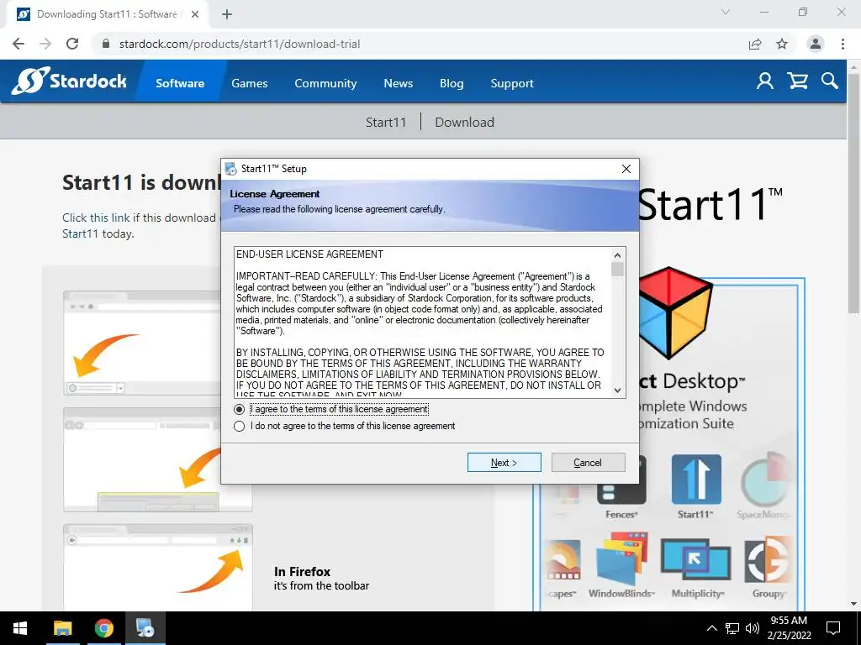Image resolution: width=861 pixels, height=645 pixels.
Task: Open the share page icon
Action: point(755,44)
